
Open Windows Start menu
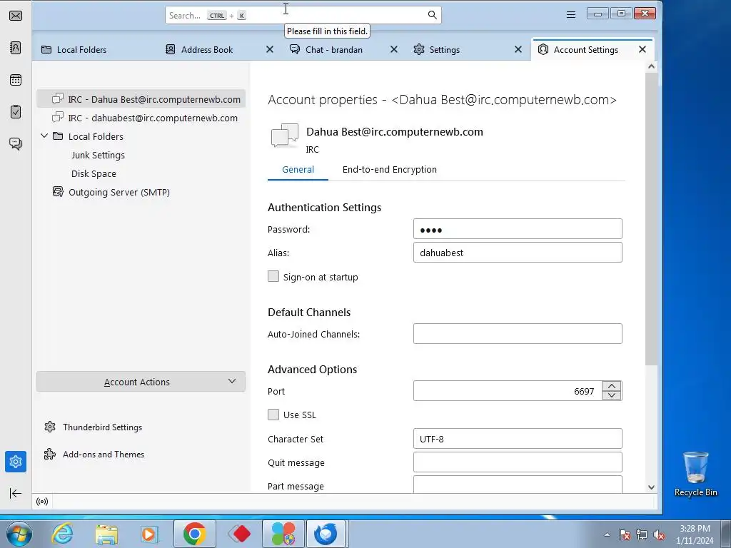[19, 534]
